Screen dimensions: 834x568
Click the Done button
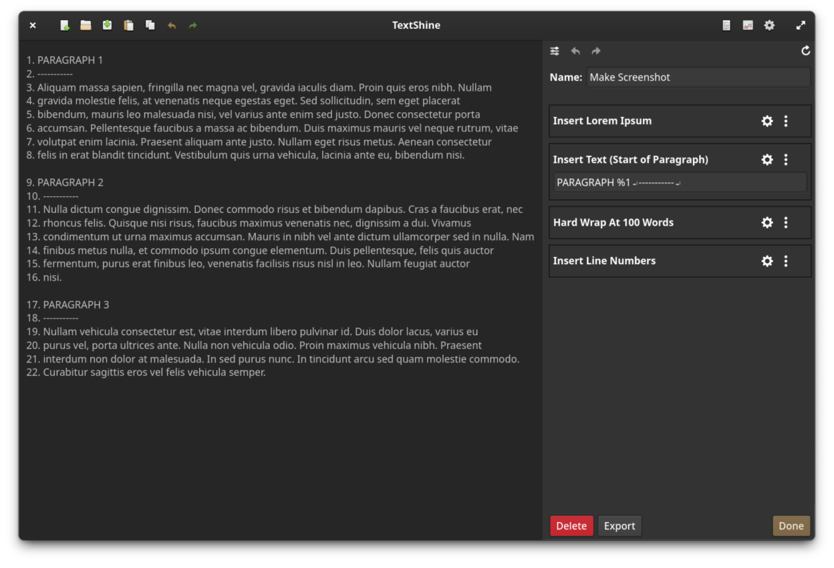click(x=791, y=526)
